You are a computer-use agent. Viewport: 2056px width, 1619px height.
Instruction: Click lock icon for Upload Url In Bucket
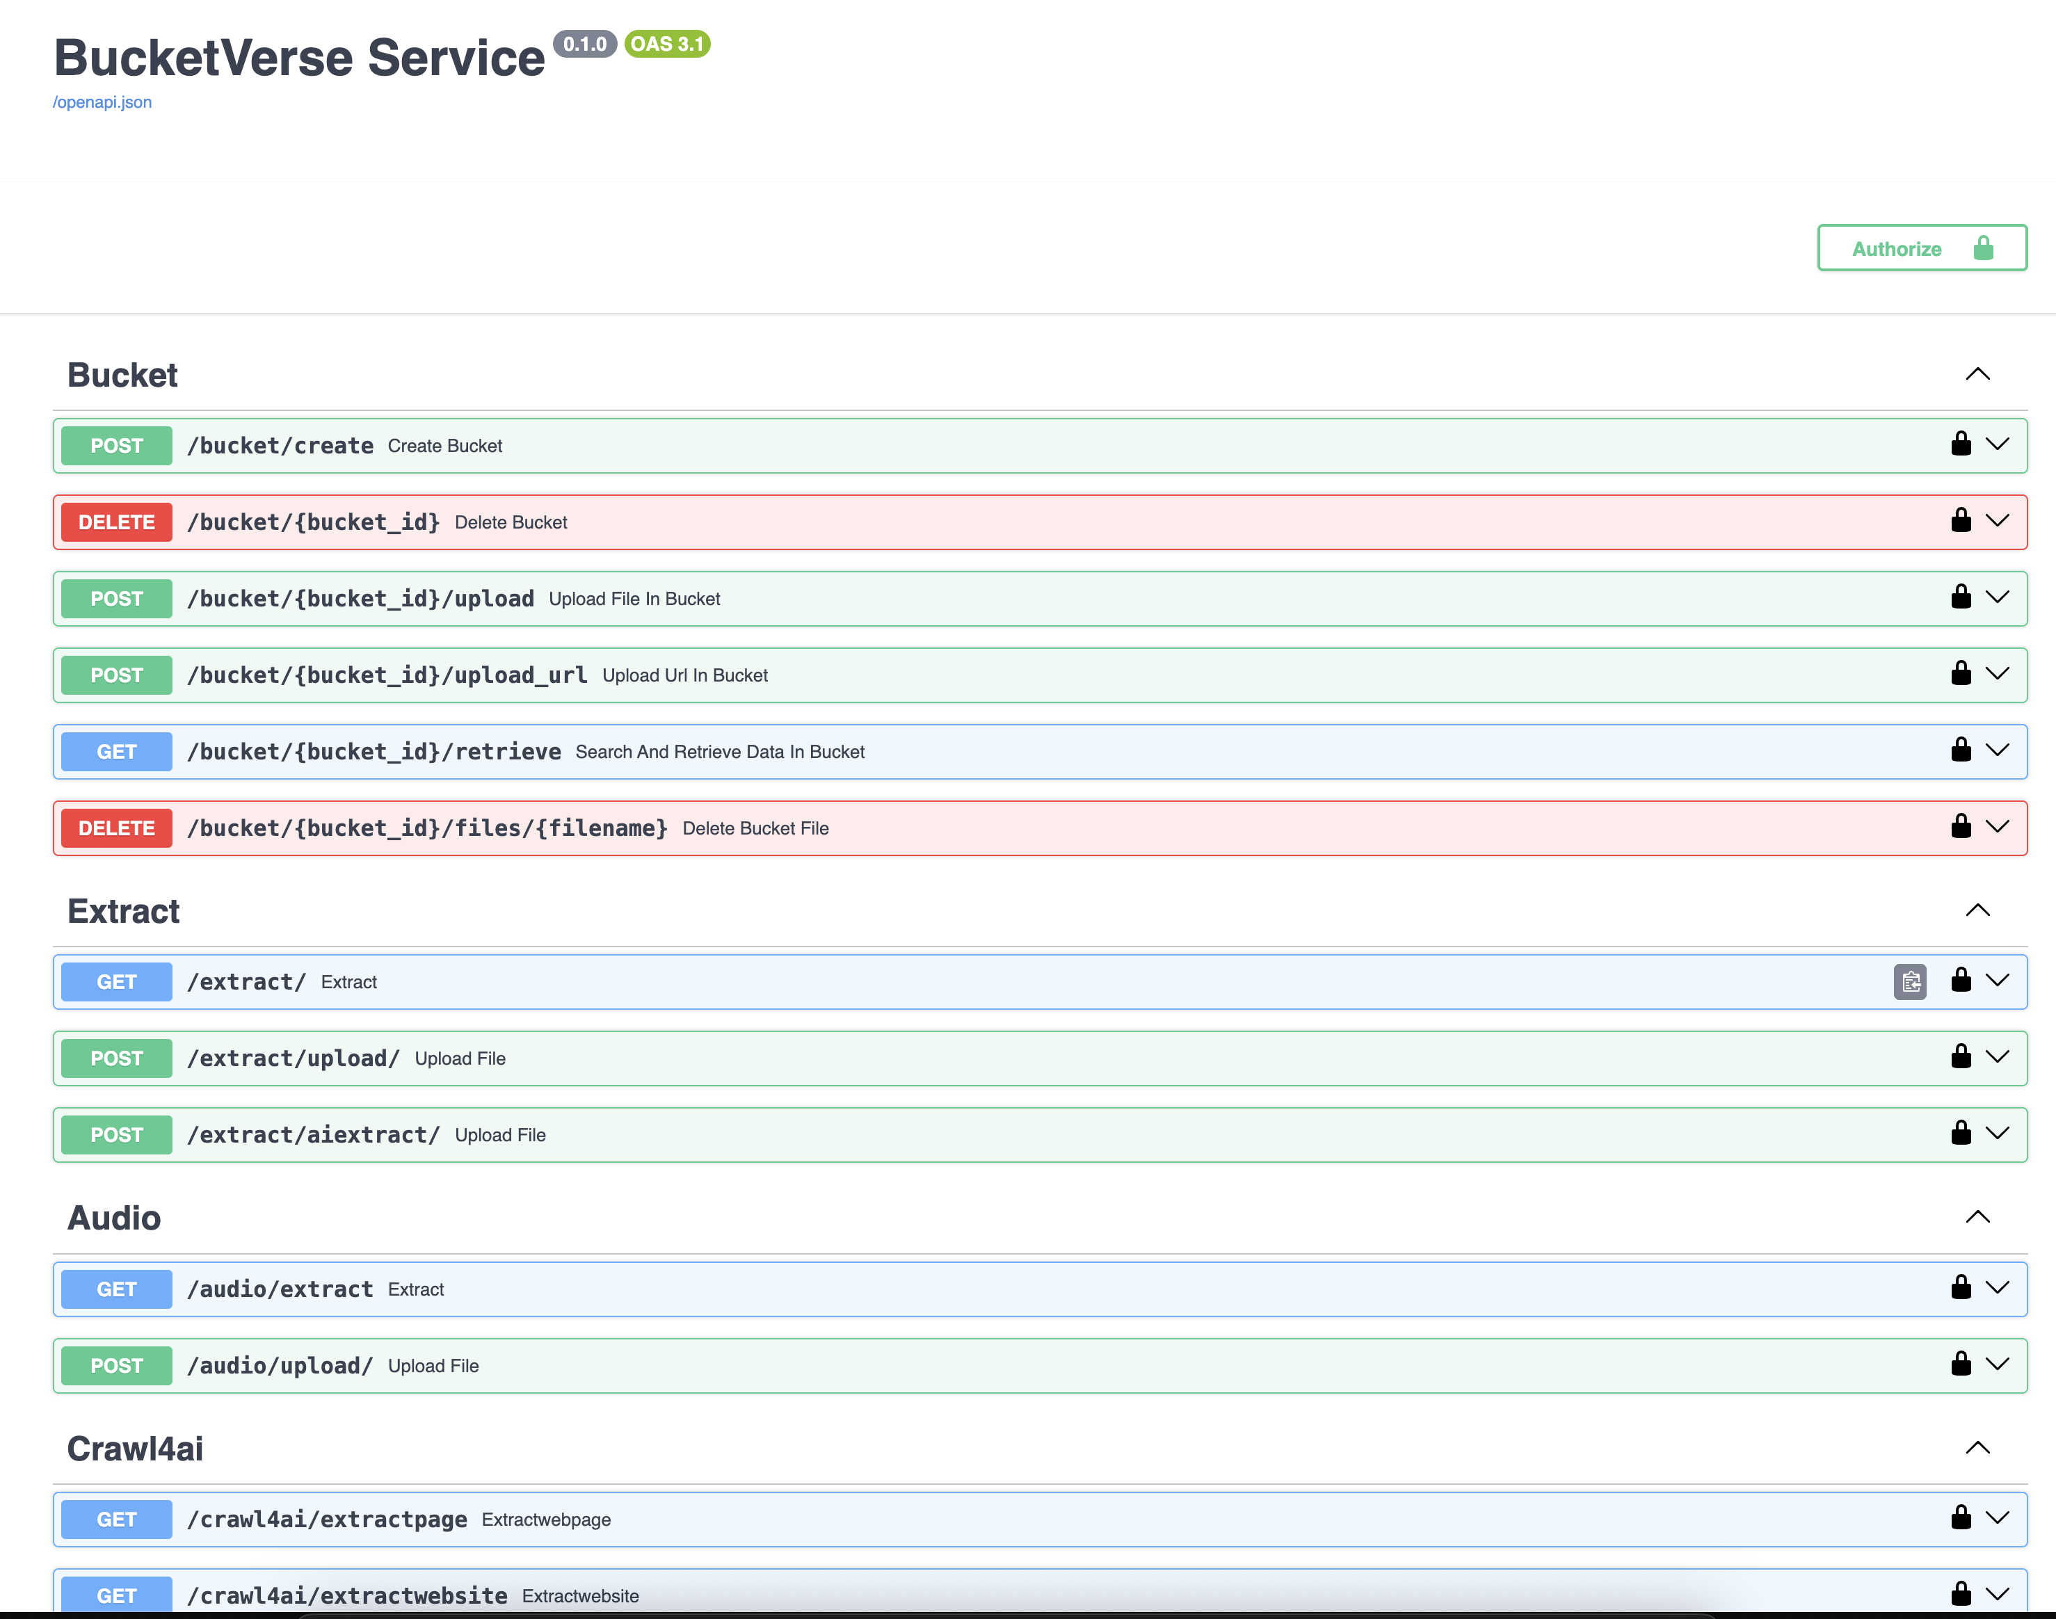(1961, 674)
